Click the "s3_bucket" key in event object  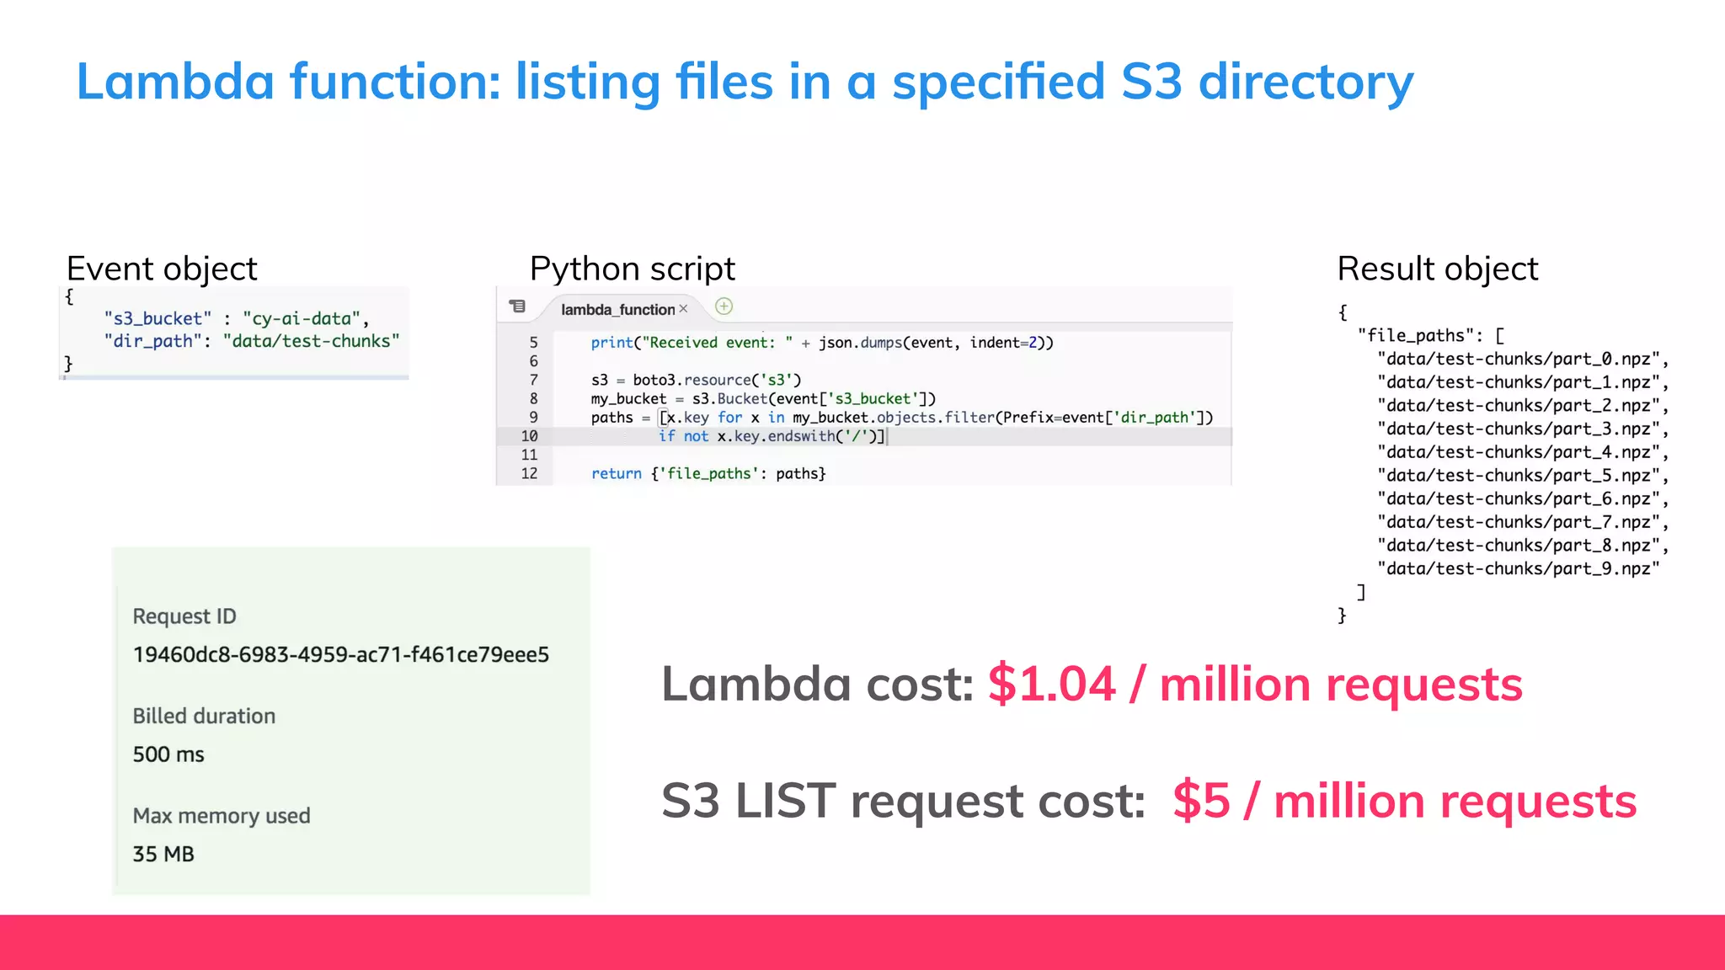(x=158, y=318)
